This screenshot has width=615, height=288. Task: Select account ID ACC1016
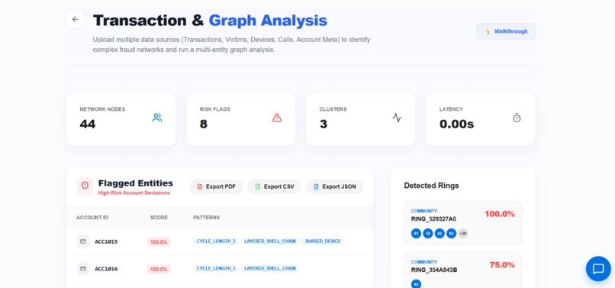(x=106, y=269)
